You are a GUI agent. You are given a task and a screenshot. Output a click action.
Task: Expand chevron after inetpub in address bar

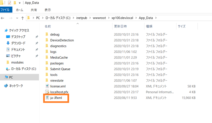pos(90,18)
